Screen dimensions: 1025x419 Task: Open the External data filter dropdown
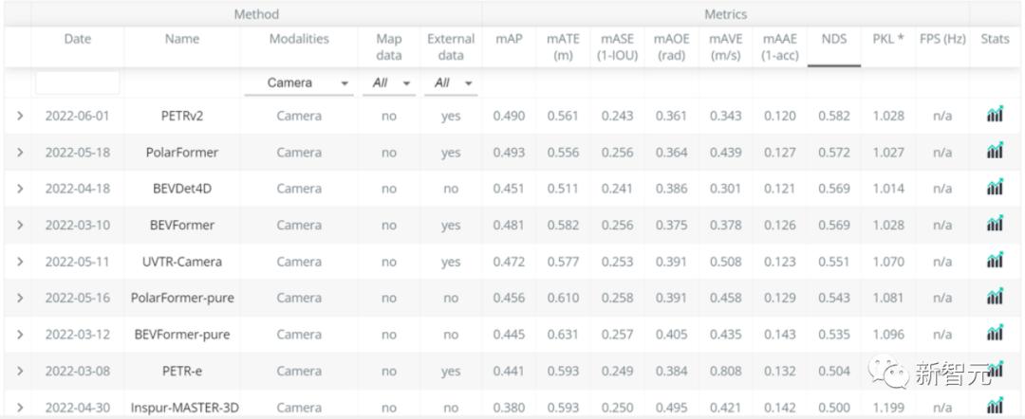pos(451,83)
